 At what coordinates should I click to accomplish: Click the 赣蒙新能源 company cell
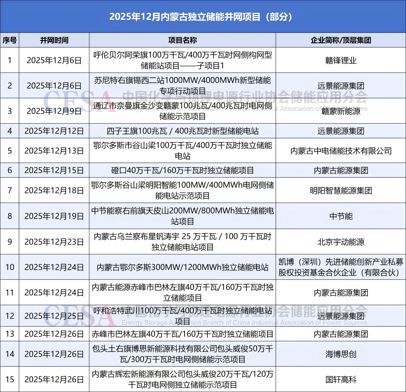point(341,111)
